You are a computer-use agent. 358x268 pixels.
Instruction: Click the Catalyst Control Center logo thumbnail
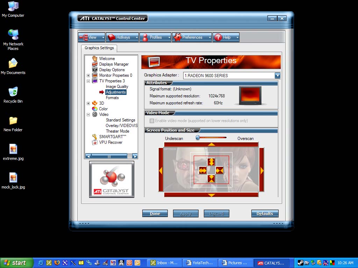[112, 179]
